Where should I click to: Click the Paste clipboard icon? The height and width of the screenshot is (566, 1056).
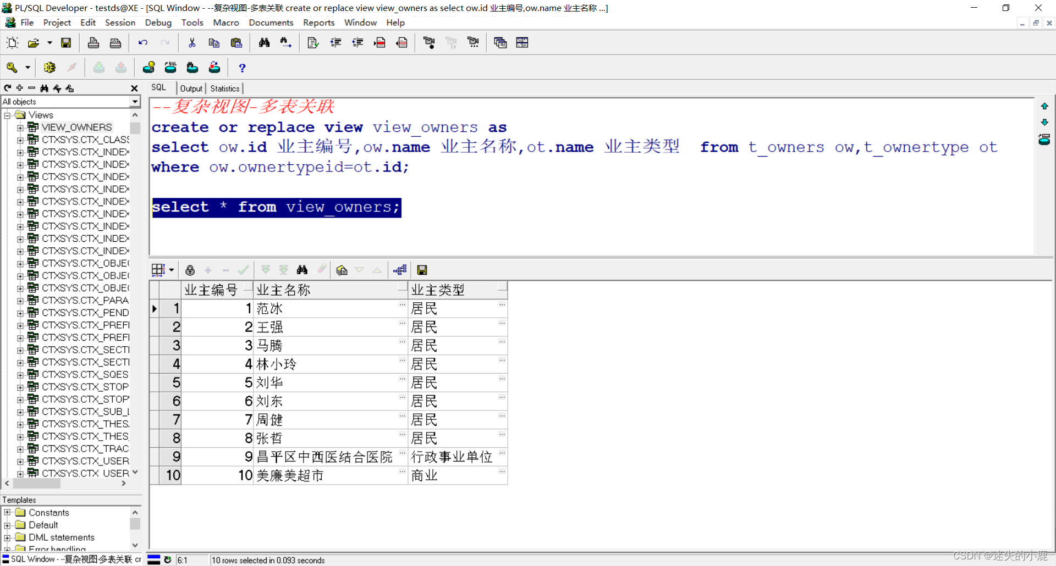[x=237, y=43]
